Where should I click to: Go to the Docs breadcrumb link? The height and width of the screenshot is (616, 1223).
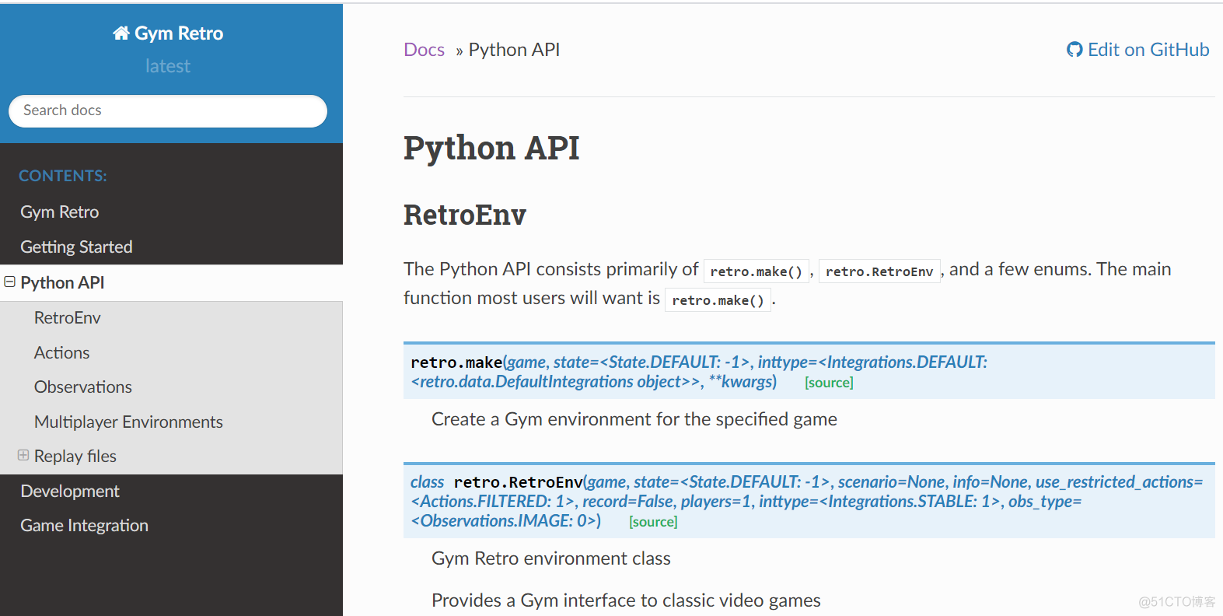[424, 50]
